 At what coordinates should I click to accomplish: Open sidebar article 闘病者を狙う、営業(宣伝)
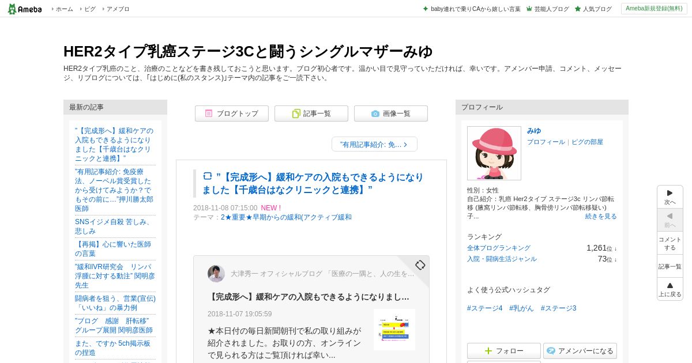click(115, 303)
